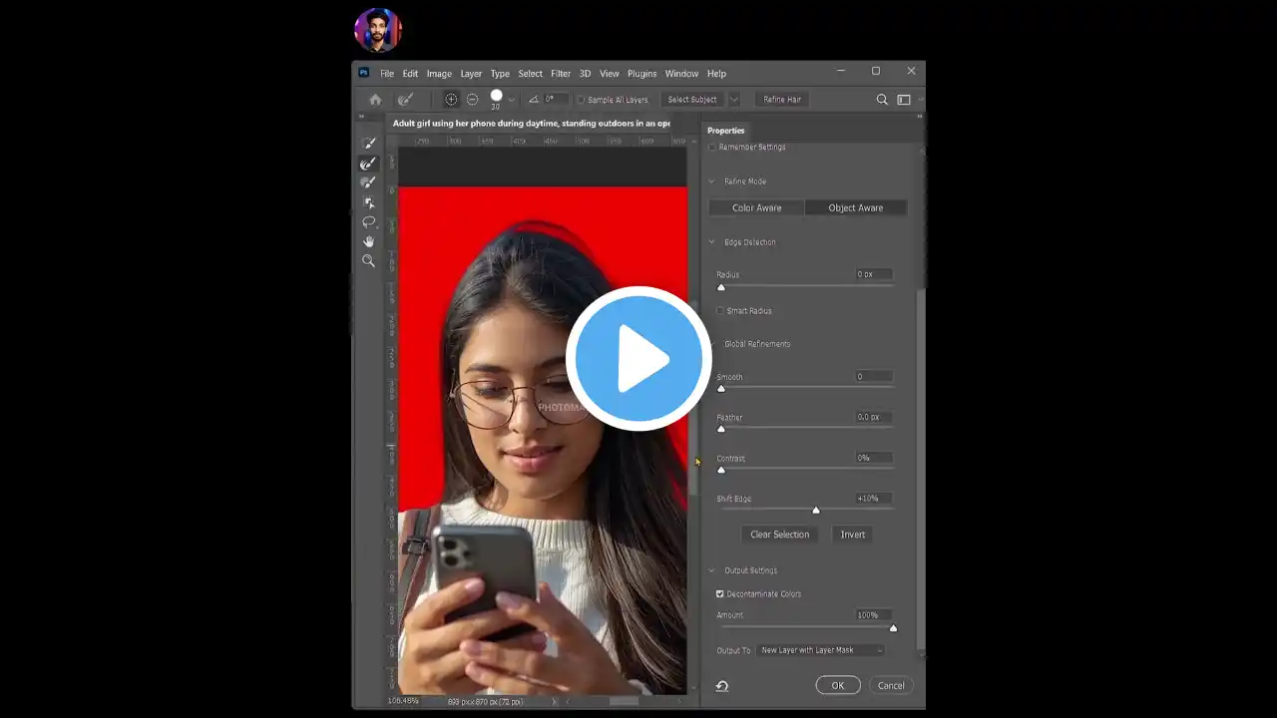Toggle the Sample All Layers checkbox
Viewport: 1277px width, 718px height.
[581, 100]
